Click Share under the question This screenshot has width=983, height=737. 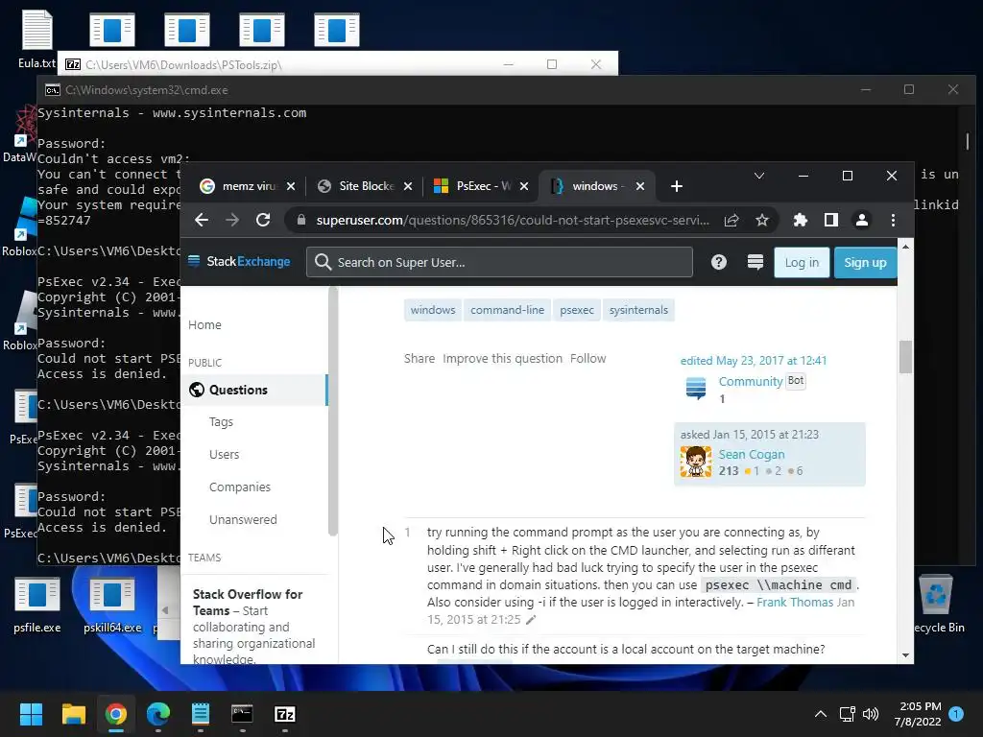pos(420,359)
